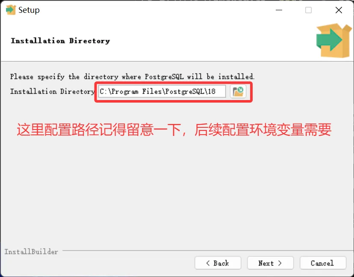Close the Setup window
The image size is (354, 277).
click(339, 10)
